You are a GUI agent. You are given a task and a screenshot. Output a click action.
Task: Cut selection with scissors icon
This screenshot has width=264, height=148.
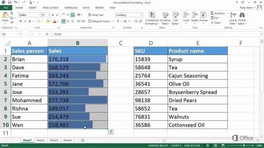(12, 13)
